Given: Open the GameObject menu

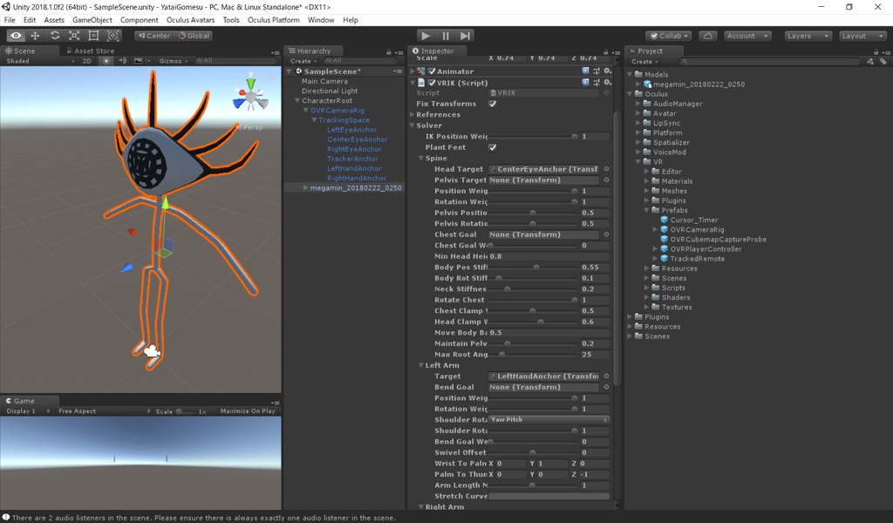Looking at the screenshot, I should (92, 20).
